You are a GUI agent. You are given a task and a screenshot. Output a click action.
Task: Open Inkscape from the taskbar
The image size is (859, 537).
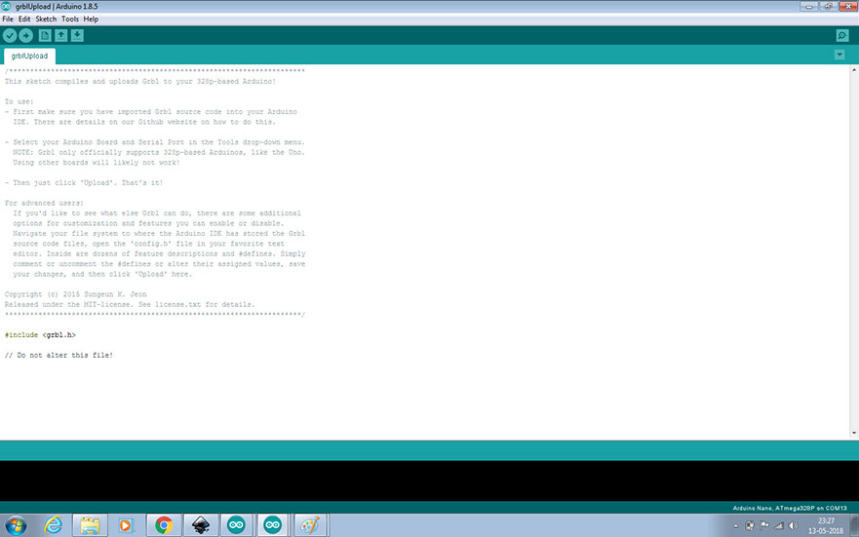201,525
